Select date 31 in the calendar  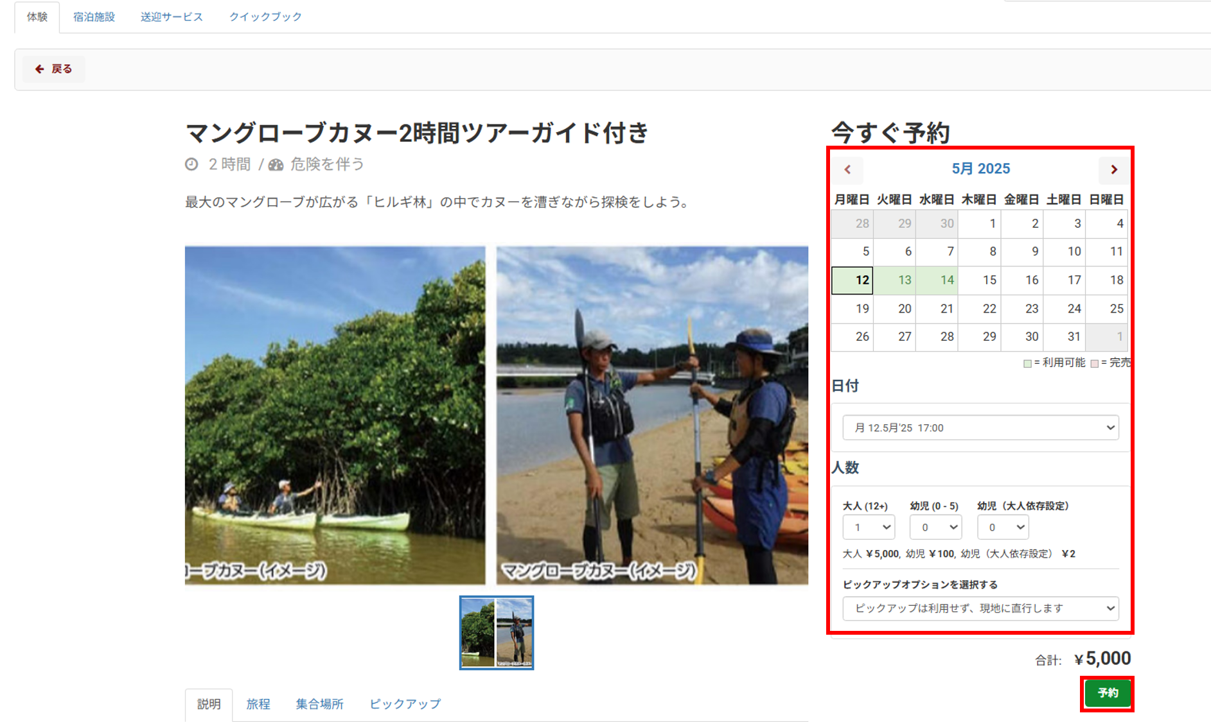click(x=1065, y=337)
